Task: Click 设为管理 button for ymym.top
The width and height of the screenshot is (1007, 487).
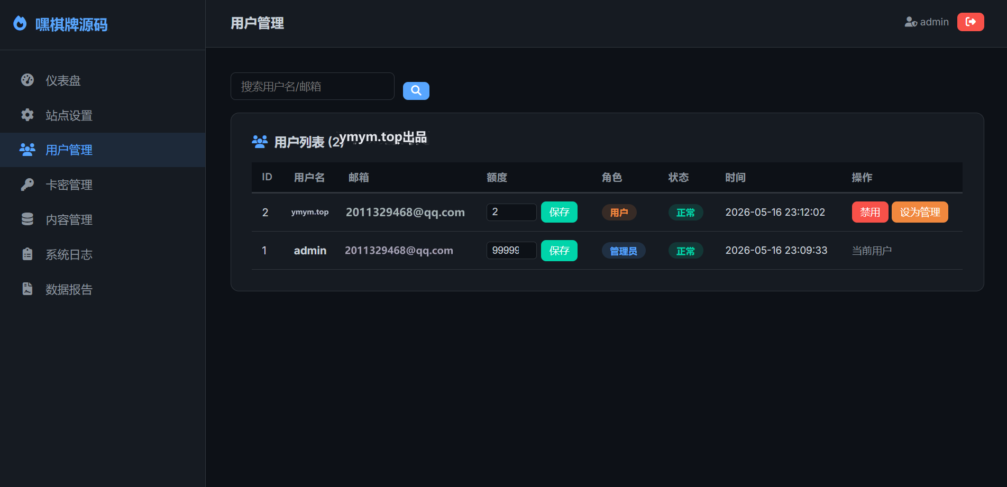Action: pyautogui.click(x=920, y=212)
